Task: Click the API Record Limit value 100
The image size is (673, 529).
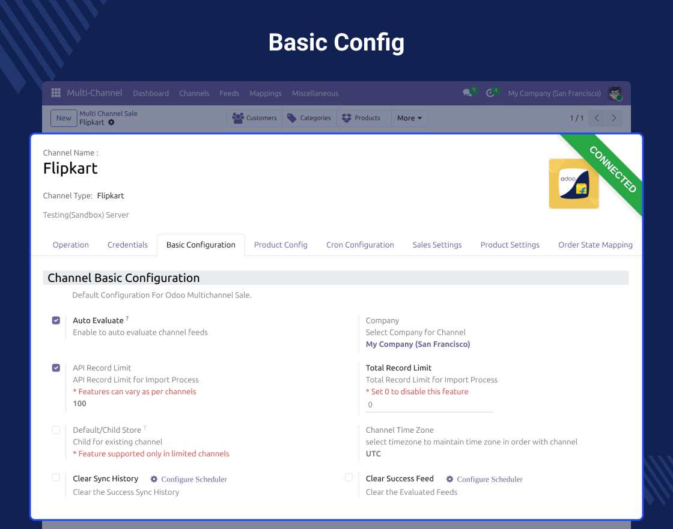Action: point(79,403)
